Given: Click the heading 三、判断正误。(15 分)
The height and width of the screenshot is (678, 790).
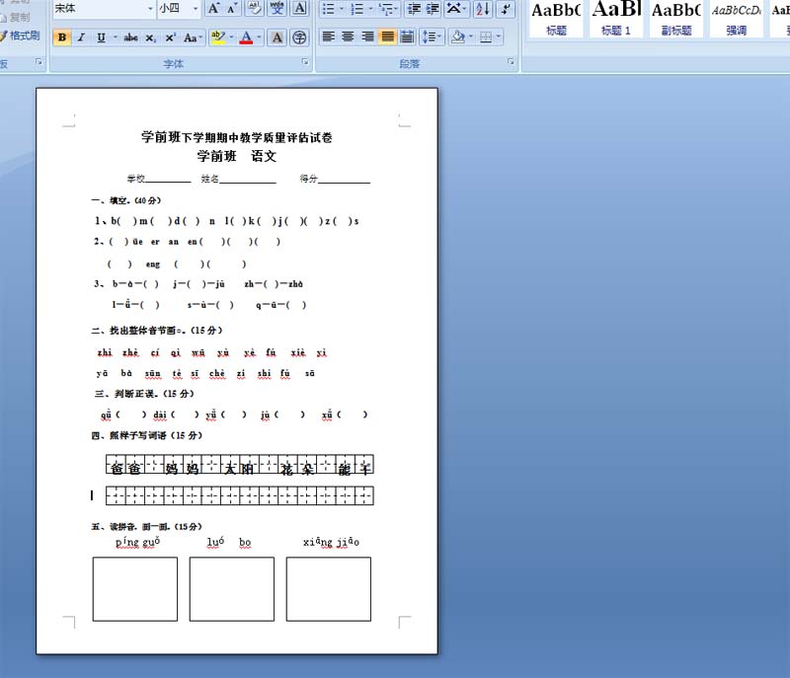Looking at the screenshot, I should 144,394.
